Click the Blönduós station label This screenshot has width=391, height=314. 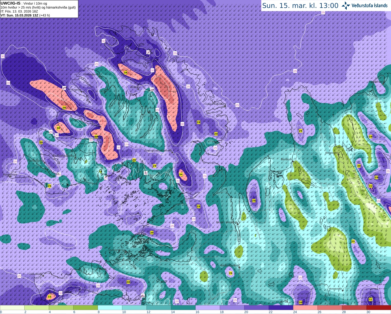coord(287,159)
